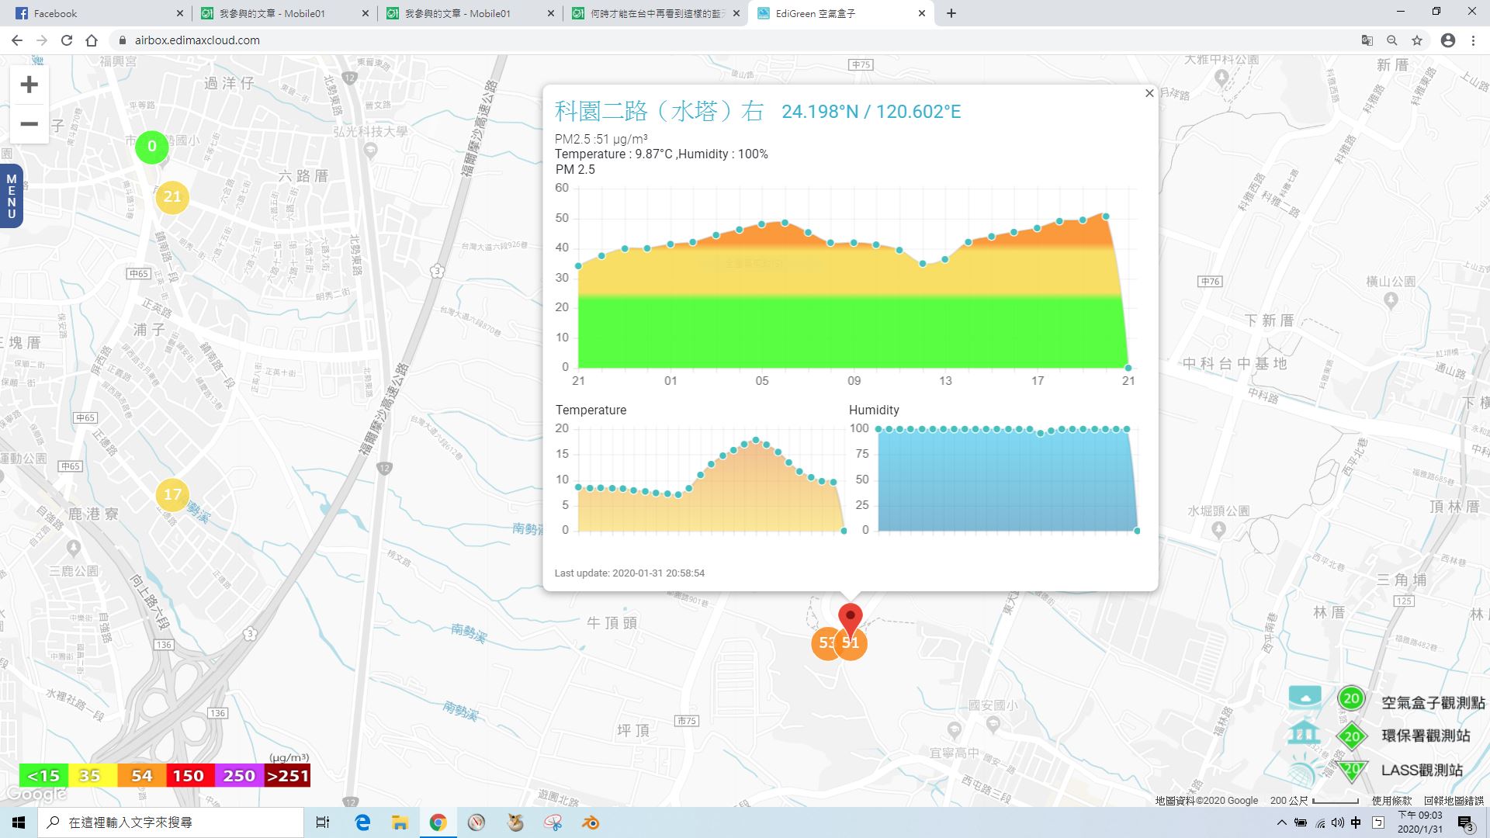Go forward in browser history
Image resolution: width=1490 pixels, height=838 pixels.
click(x=42, y=40)
